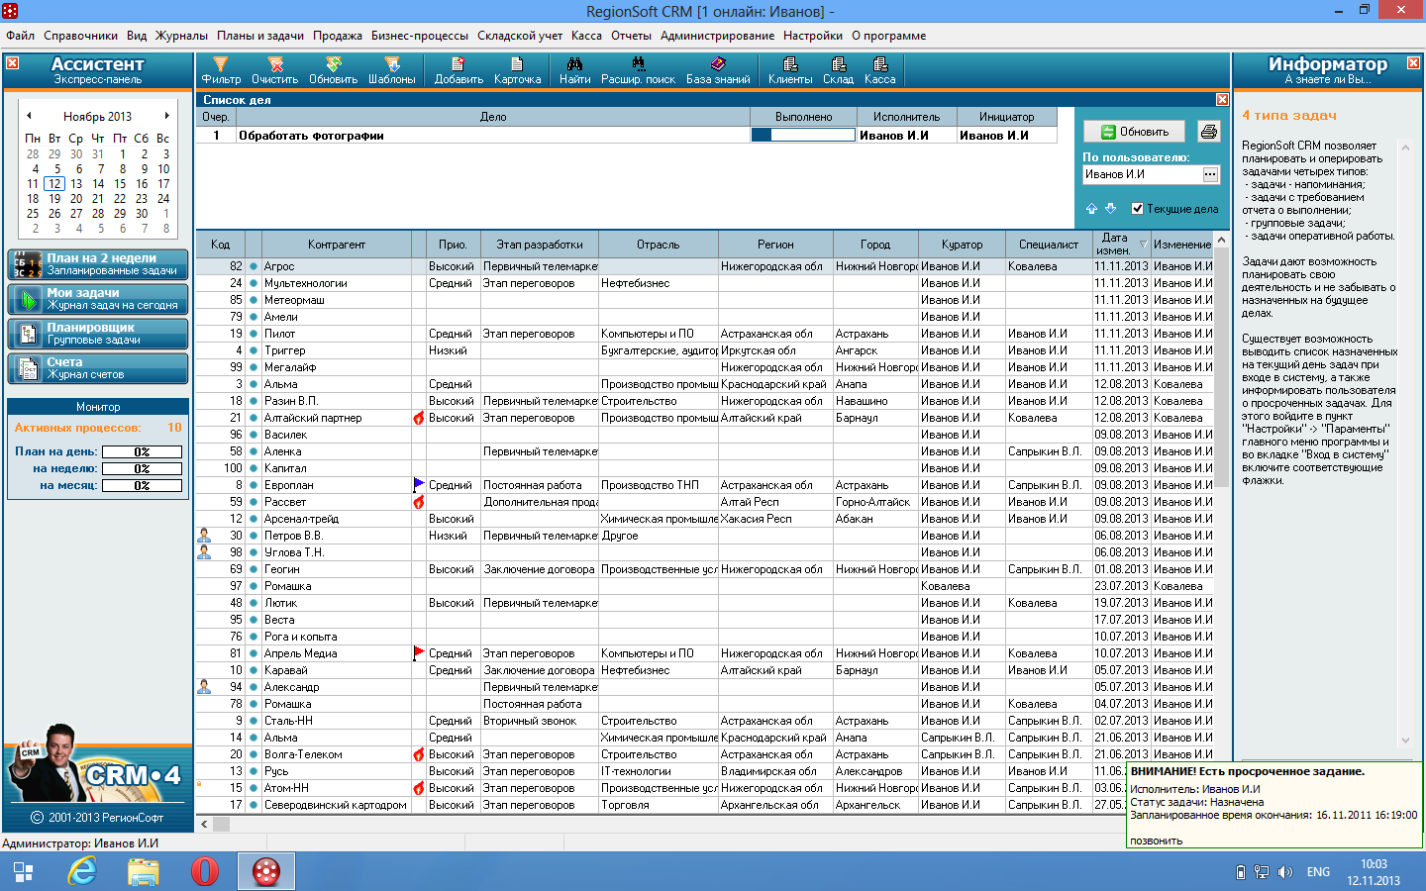Open Планировщик group tasks button

[x=97, y=334]
